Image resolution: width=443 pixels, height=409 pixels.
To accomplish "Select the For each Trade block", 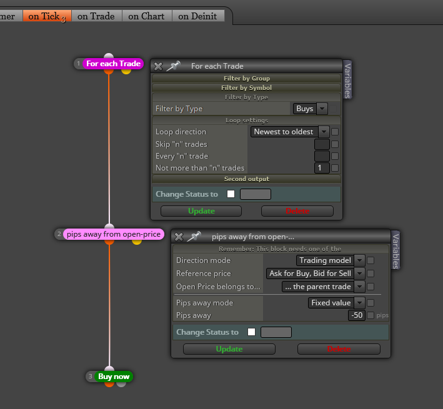I will click(113, 64).
